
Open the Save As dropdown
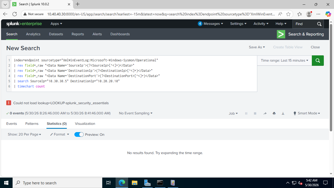click(x=257, y=47)
